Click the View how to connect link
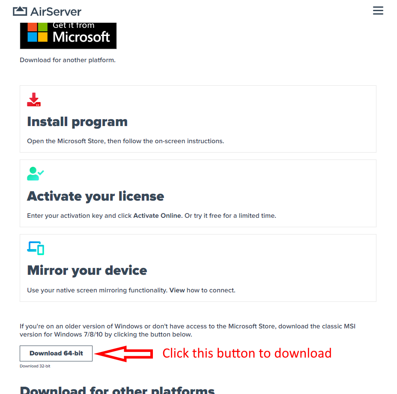The width and height of the screenshot is (397, 394). (x=202, y=290)
